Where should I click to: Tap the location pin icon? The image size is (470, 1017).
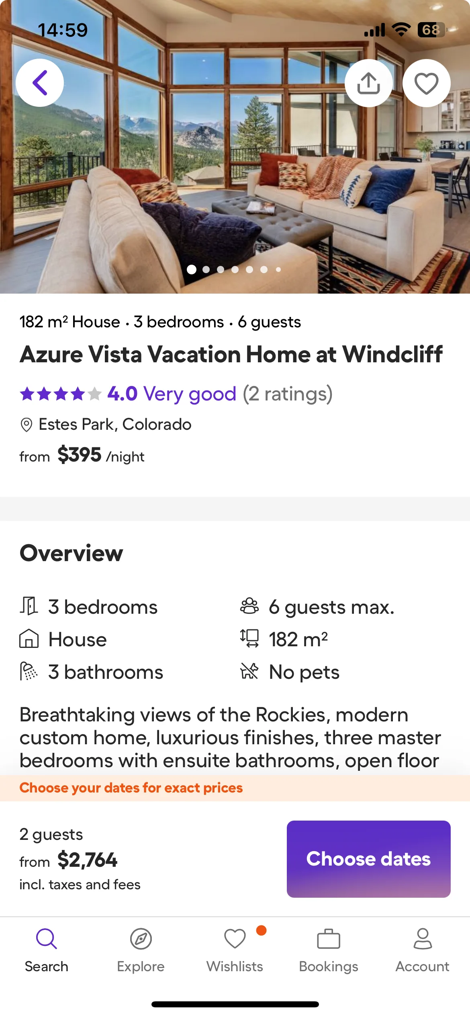tap(27, 425)
